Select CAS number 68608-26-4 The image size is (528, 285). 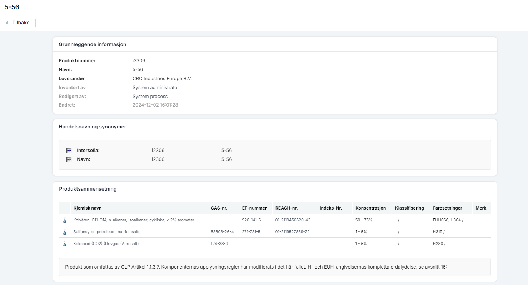pos(222,232)
